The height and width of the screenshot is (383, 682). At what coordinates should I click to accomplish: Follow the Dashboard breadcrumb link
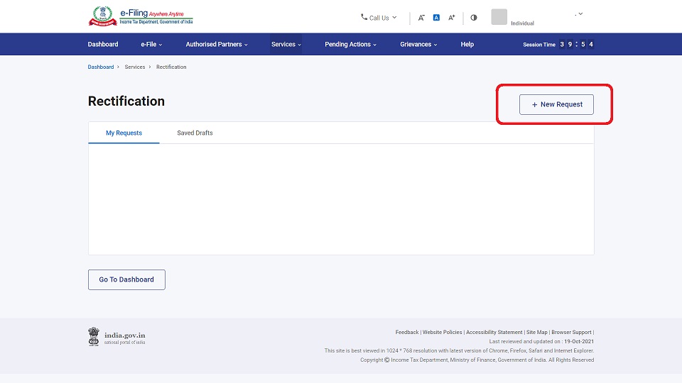pyautogui.click(x=100, y=67)
